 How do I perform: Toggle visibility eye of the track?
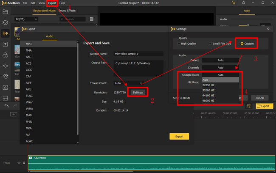(x=19, y=163)
